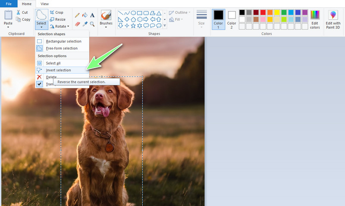This screenshot has width=345, height=206.
Task: Click the top-center selection handle above the dog
Action: pyautogui.click(x=102, y=77)
